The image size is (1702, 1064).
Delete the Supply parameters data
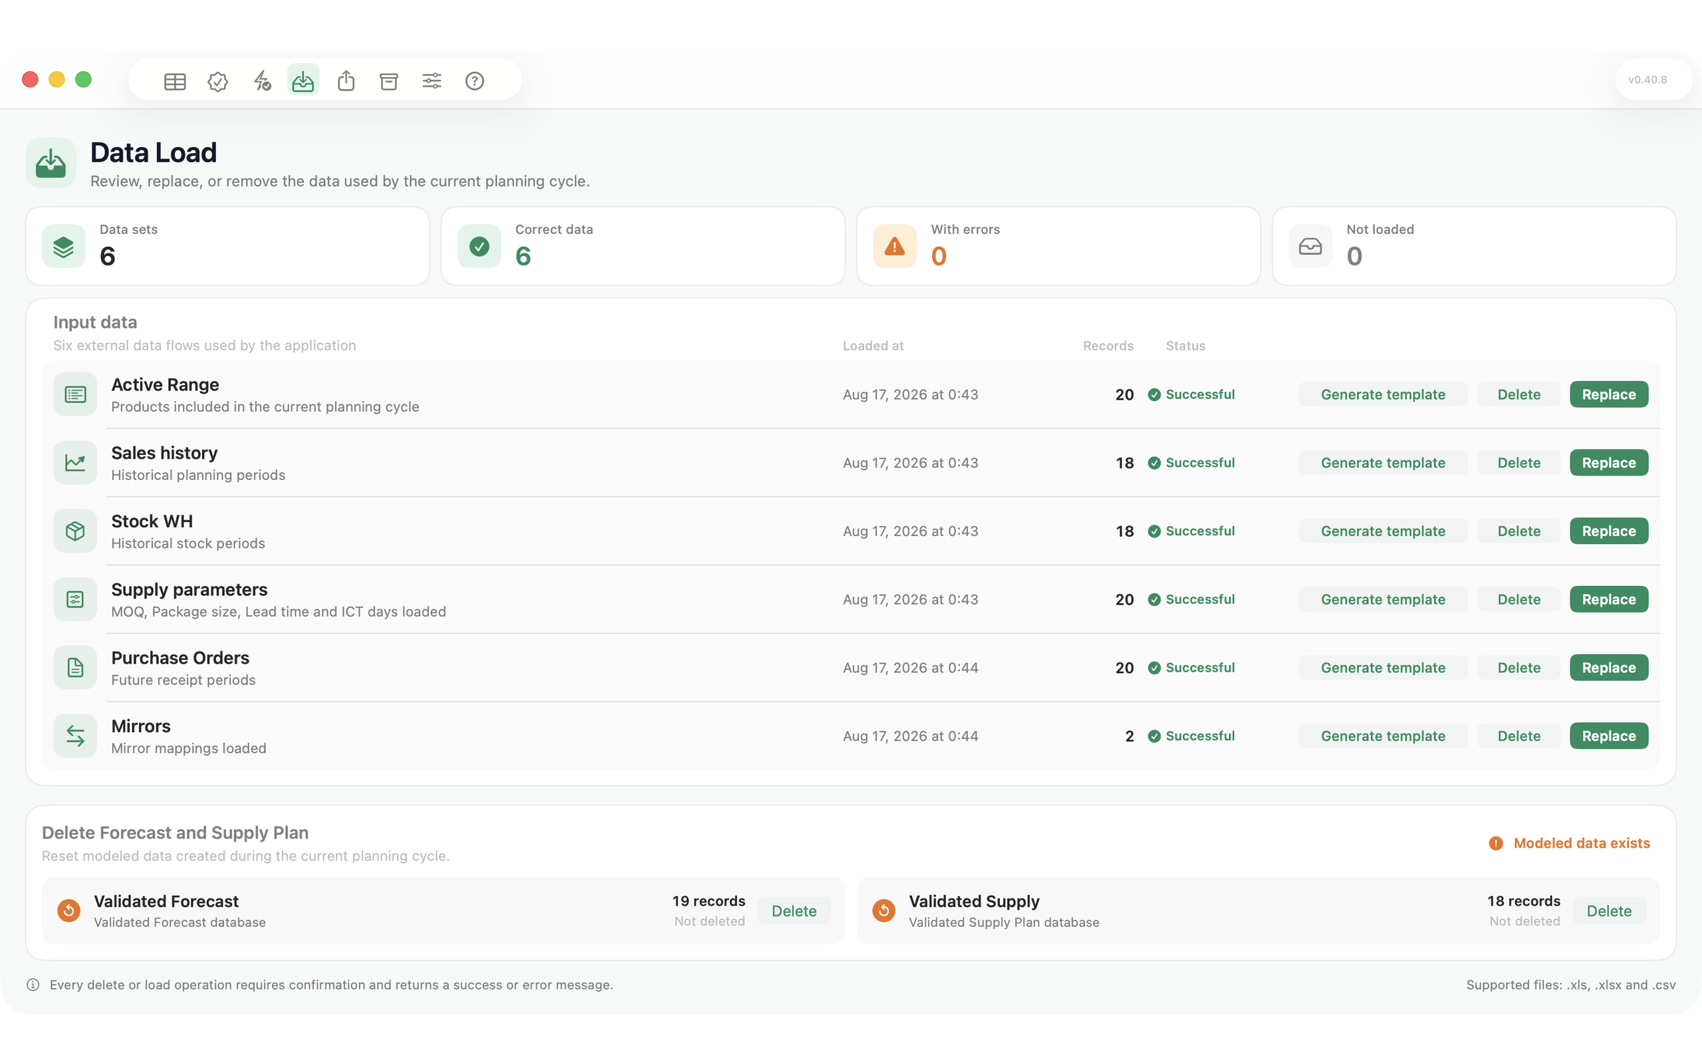point(1519,600)
